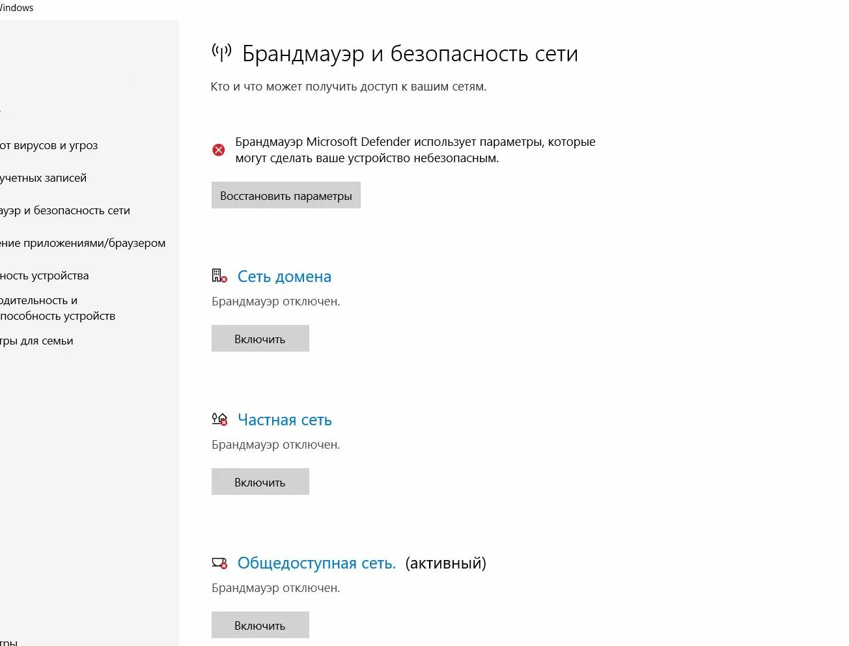Open device performance and health sidebar item

coord(57,308)
